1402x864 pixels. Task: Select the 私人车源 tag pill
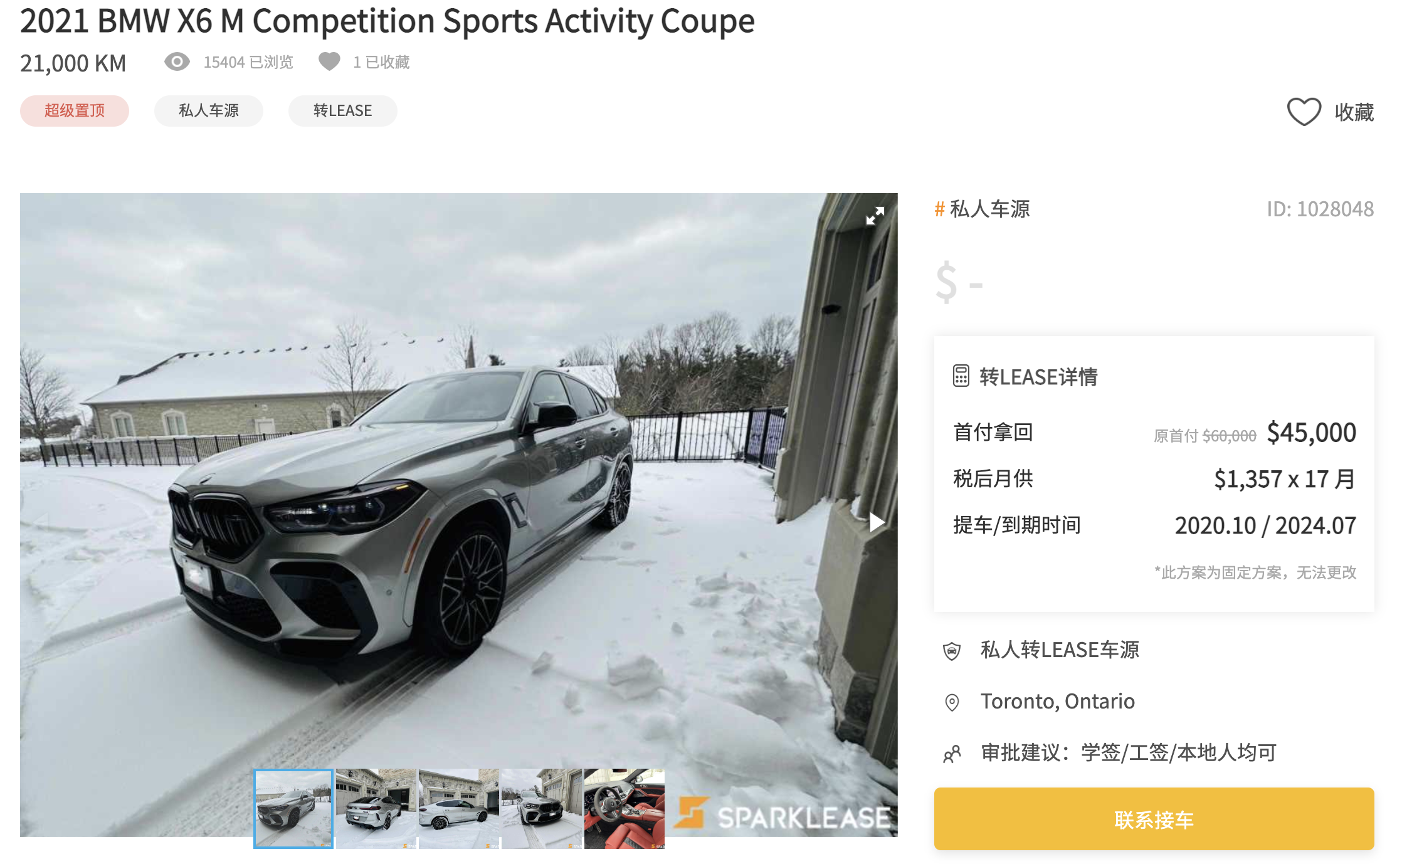[x=209, y=111]
